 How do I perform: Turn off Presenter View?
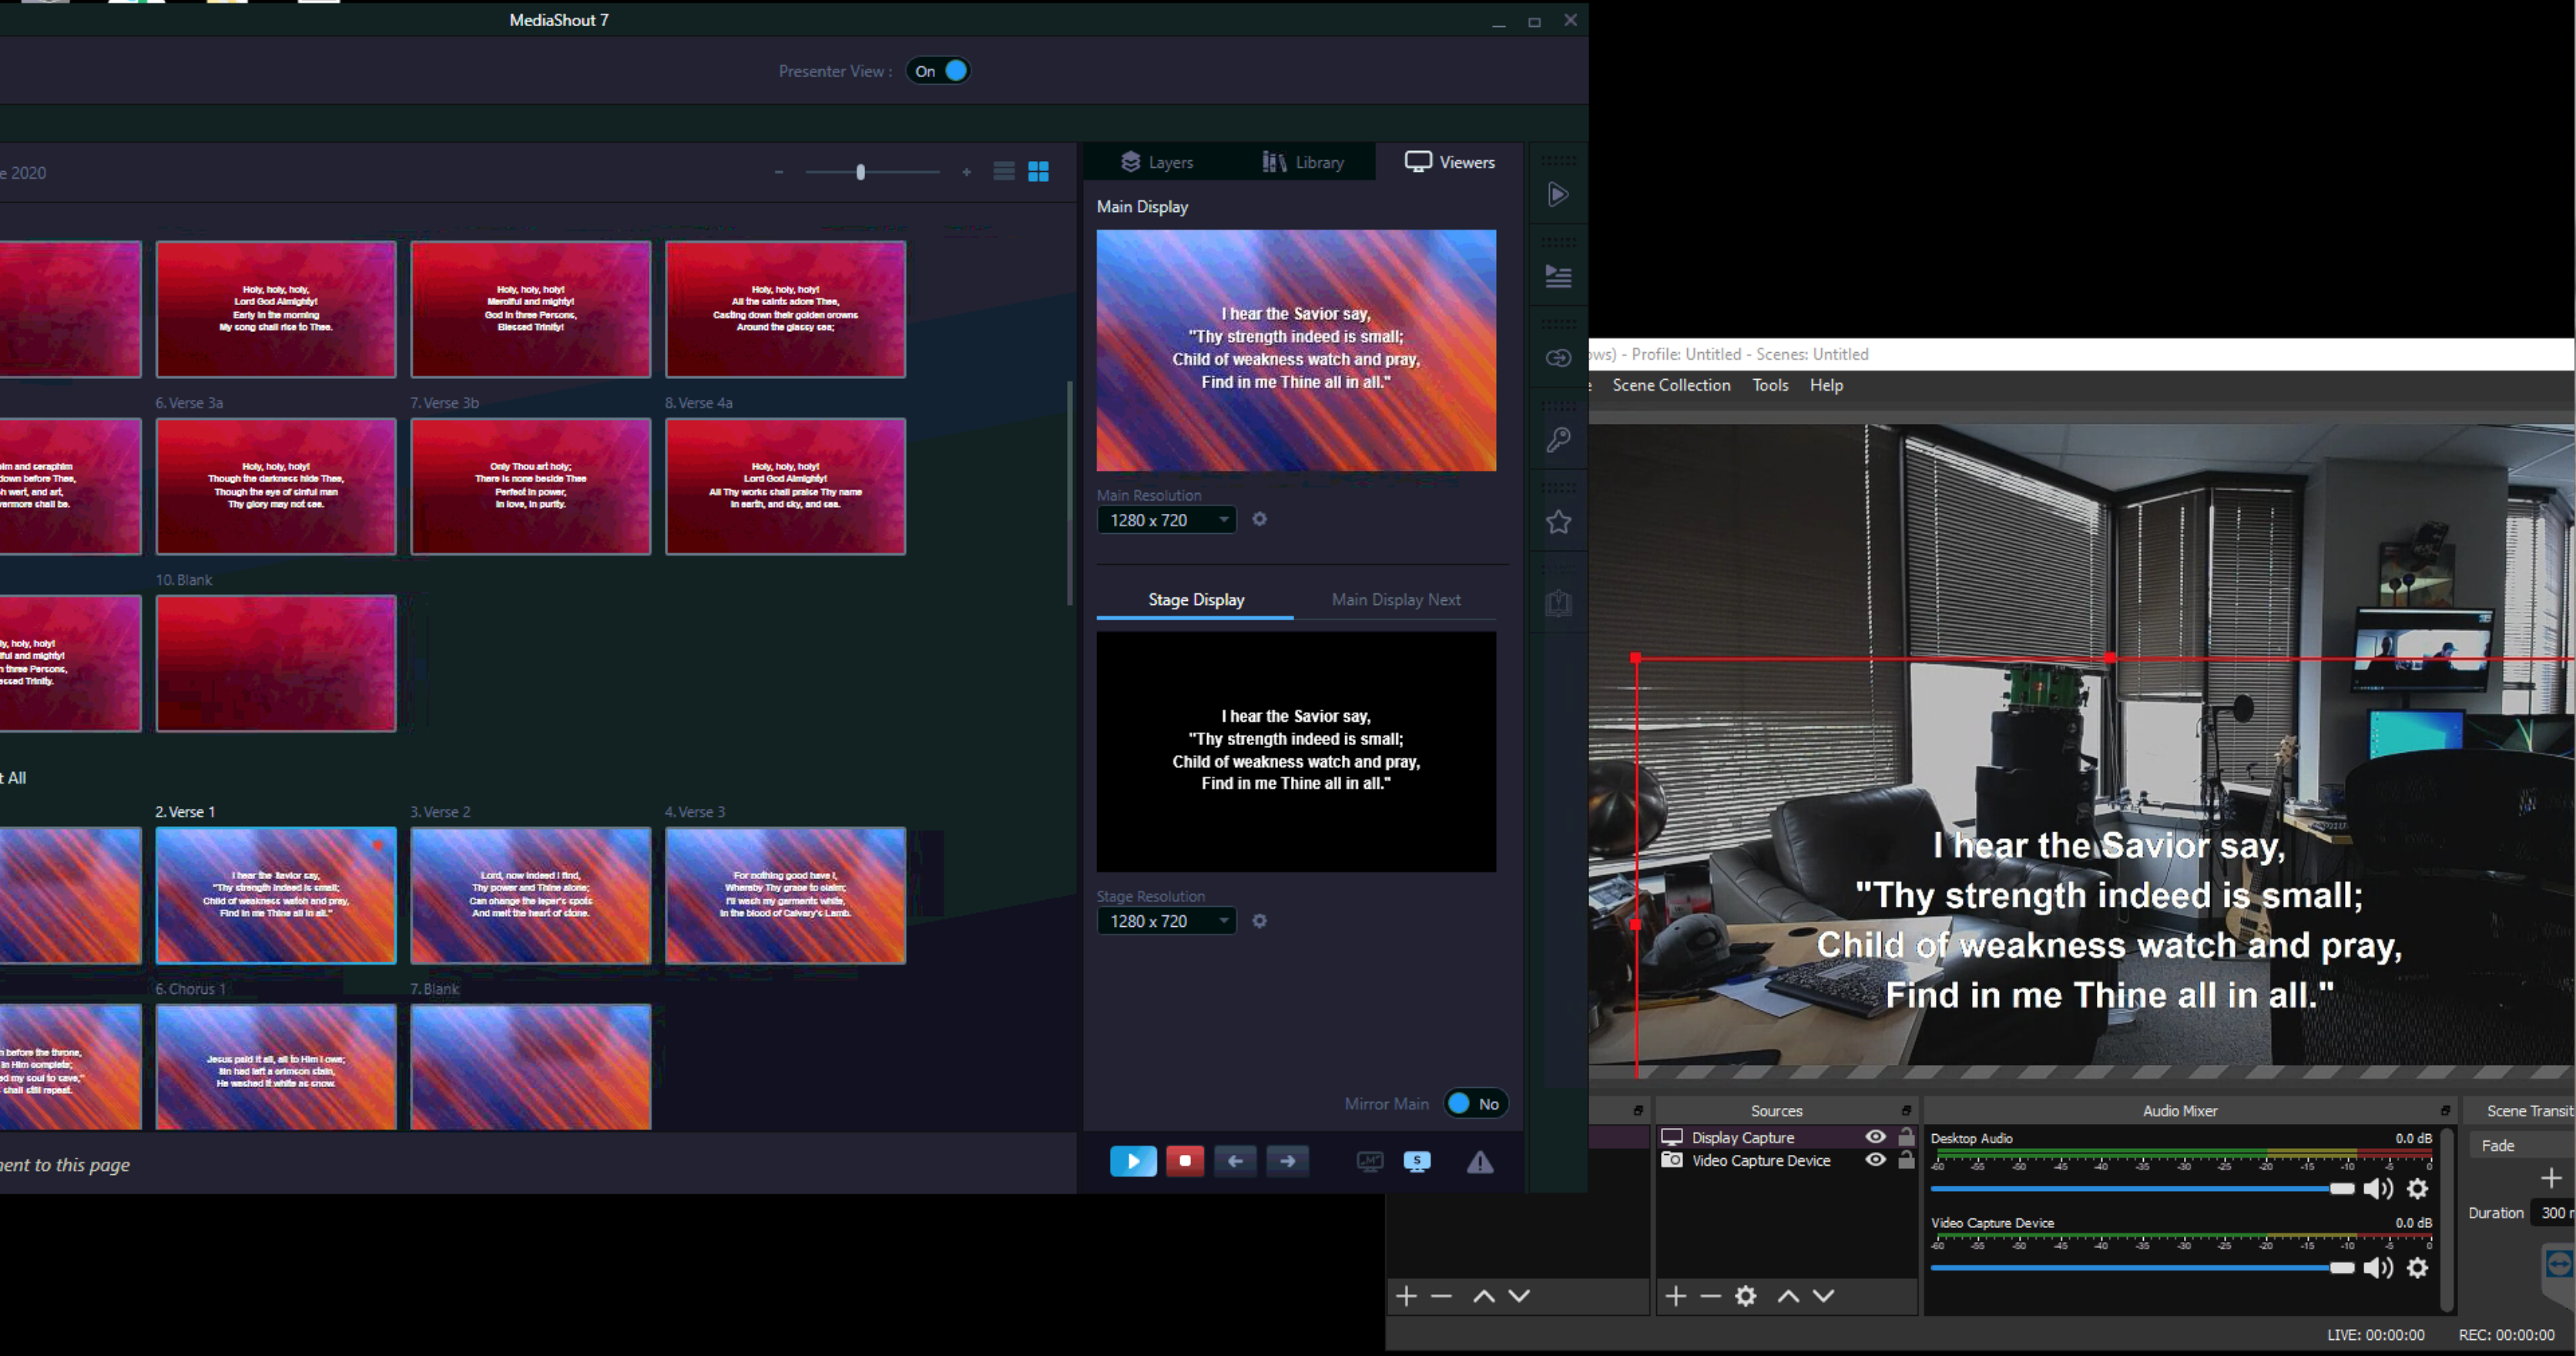pos(937,70)
